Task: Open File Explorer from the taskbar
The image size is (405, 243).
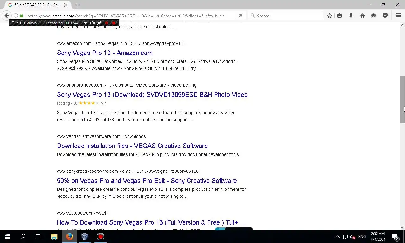Action: click(x=54, y=237)
